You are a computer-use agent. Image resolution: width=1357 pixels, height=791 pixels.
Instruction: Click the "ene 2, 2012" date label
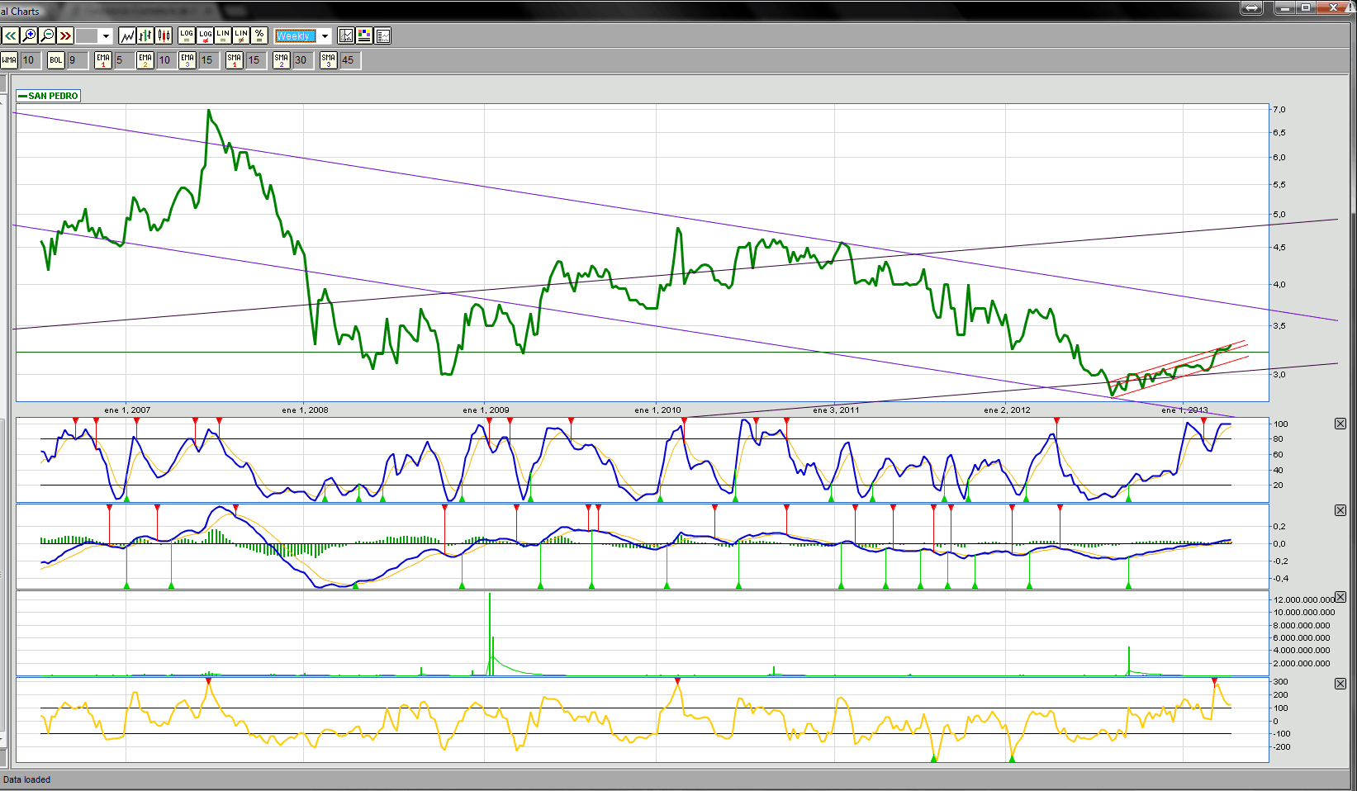click(1007, 410)
